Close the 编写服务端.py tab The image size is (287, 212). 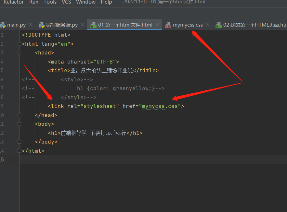(x=83, y=25)
